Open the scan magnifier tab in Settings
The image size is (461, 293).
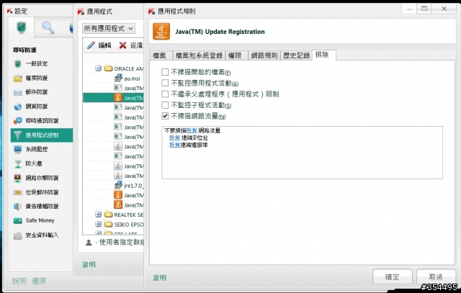tap(48, 27)
